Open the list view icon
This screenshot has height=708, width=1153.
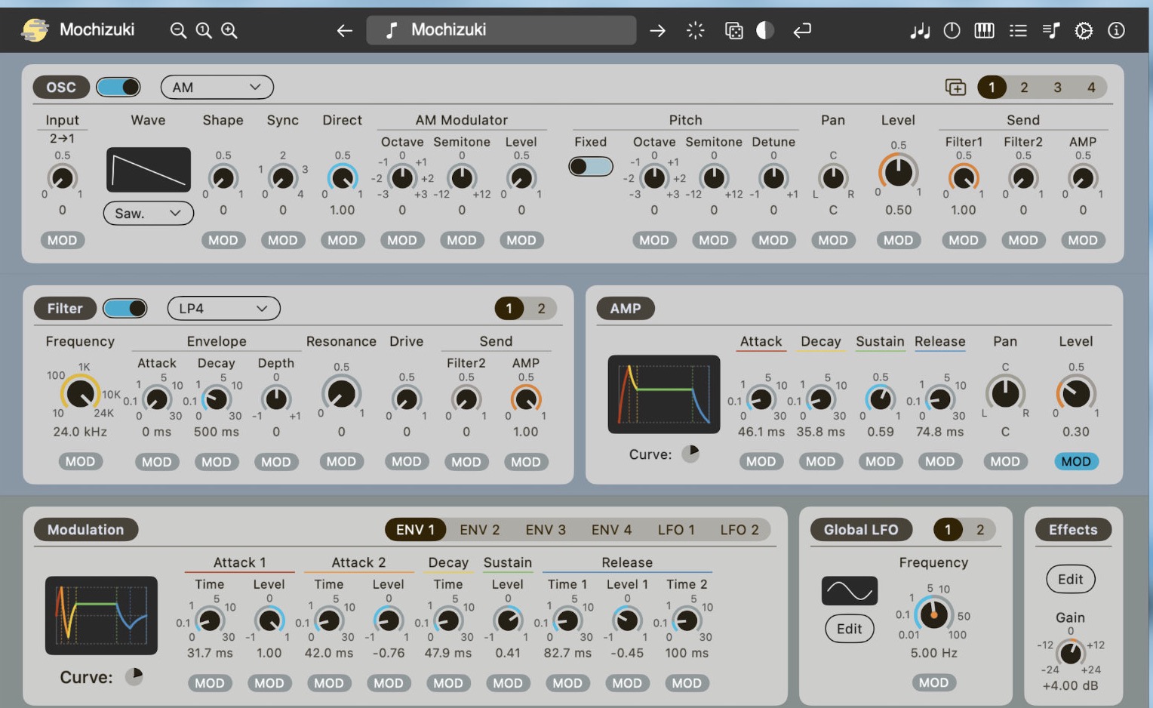(x=1018, y=30)
